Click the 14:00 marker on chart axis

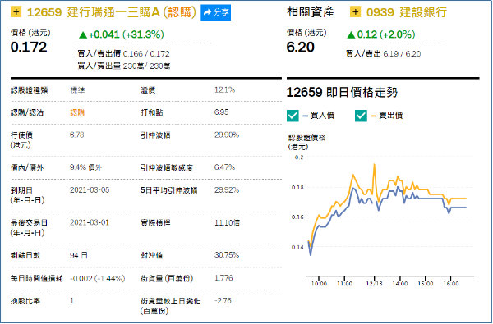click(x=399, y=283)
